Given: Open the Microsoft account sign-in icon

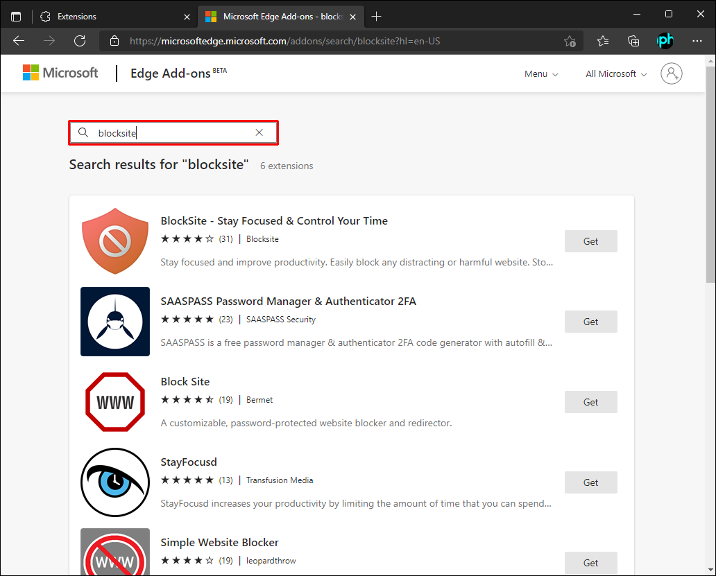Looking at the screenshot, I should coord(671,73).
